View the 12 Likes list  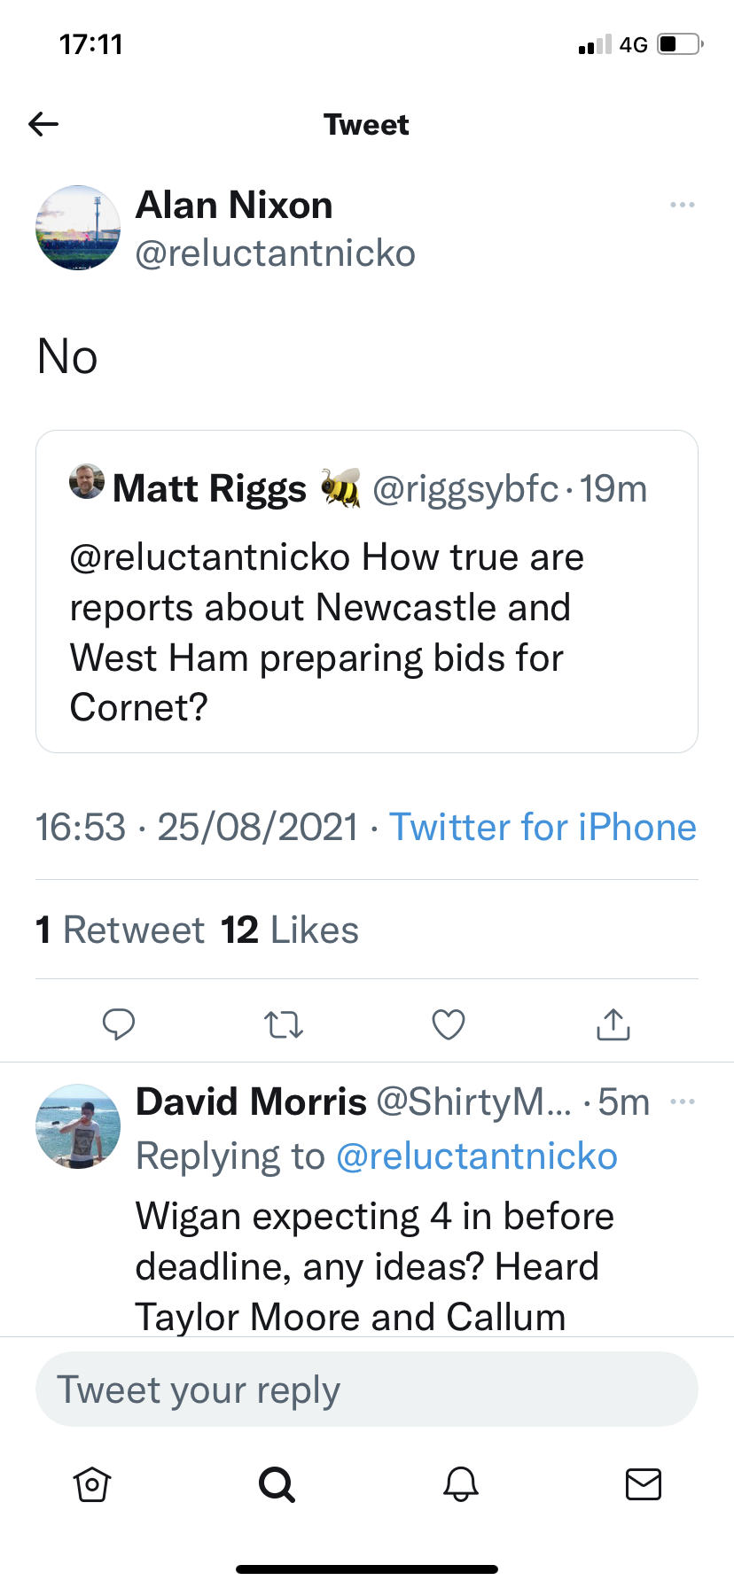tap(290, 930)
